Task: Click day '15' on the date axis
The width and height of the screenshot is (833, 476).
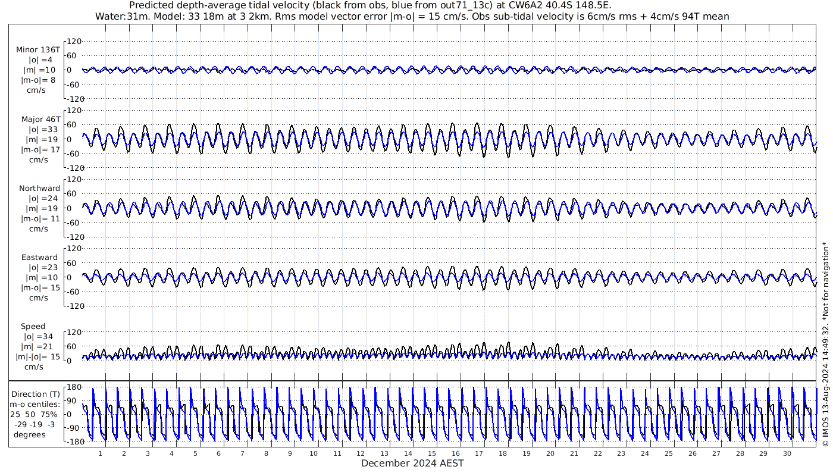Action: (432, 453)
